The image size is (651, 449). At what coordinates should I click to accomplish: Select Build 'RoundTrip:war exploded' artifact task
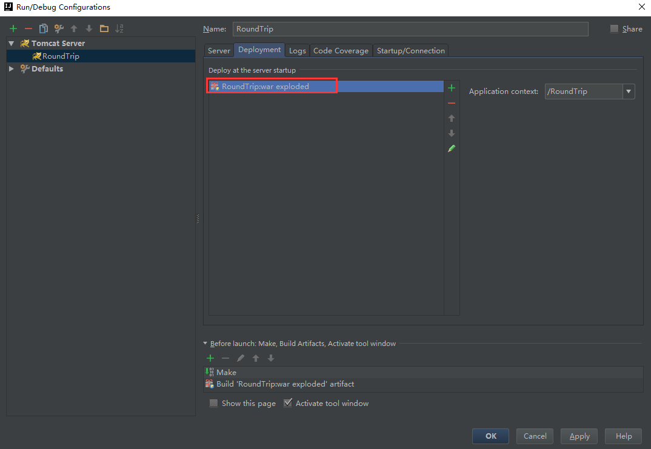[x=423, y=384]
